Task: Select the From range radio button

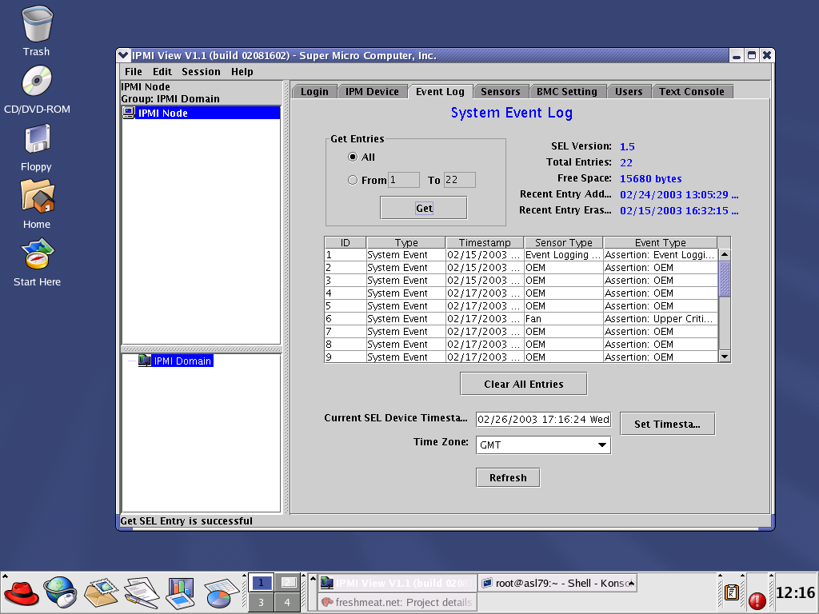Action: 353,180
